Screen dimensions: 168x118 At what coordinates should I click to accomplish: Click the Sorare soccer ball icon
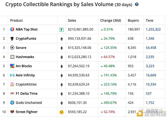tap(12, 48)
